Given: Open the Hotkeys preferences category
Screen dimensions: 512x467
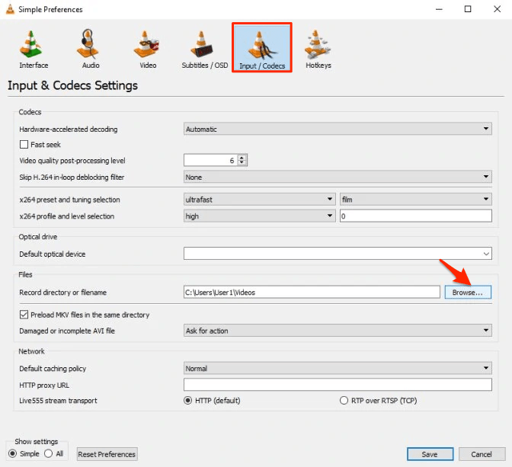Looking at the screenshot, I should [x=318, y=49].
